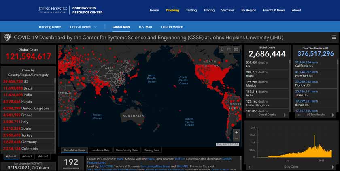The image size is (340, 171).
Task: Open the map bookmarks icon
Action: [222, 50]
